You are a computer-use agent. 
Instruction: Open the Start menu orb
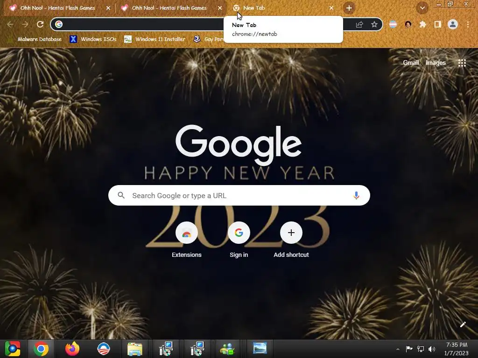(x=13, y=349)
